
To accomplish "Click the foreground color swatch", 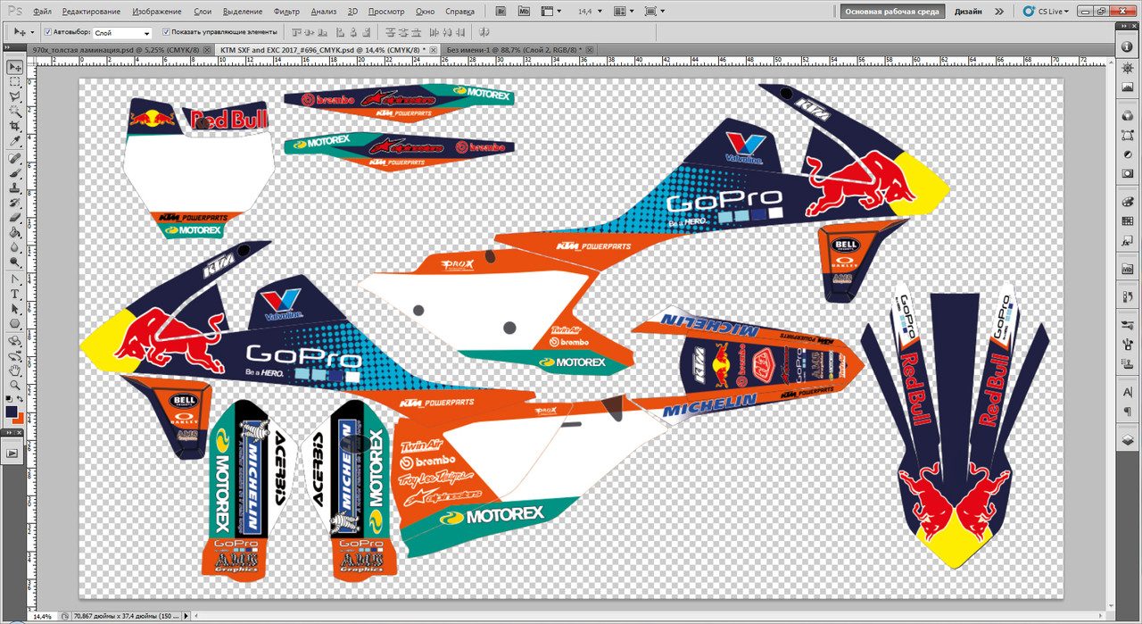I will pyautogui.click(x=11, y=412).
